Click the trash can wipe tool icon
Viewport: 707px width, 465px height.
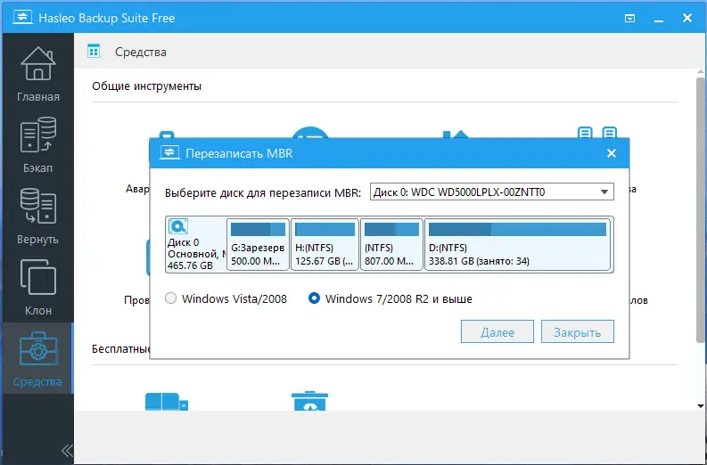tap(309, 401)
